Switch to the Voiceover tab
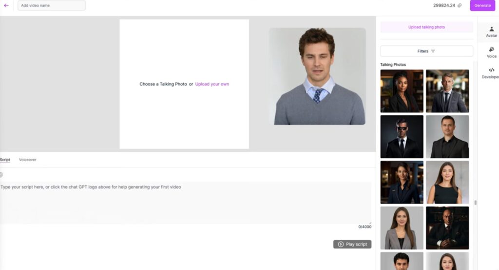The height and width of the screenshot is (270, 499). click(27, 160)
